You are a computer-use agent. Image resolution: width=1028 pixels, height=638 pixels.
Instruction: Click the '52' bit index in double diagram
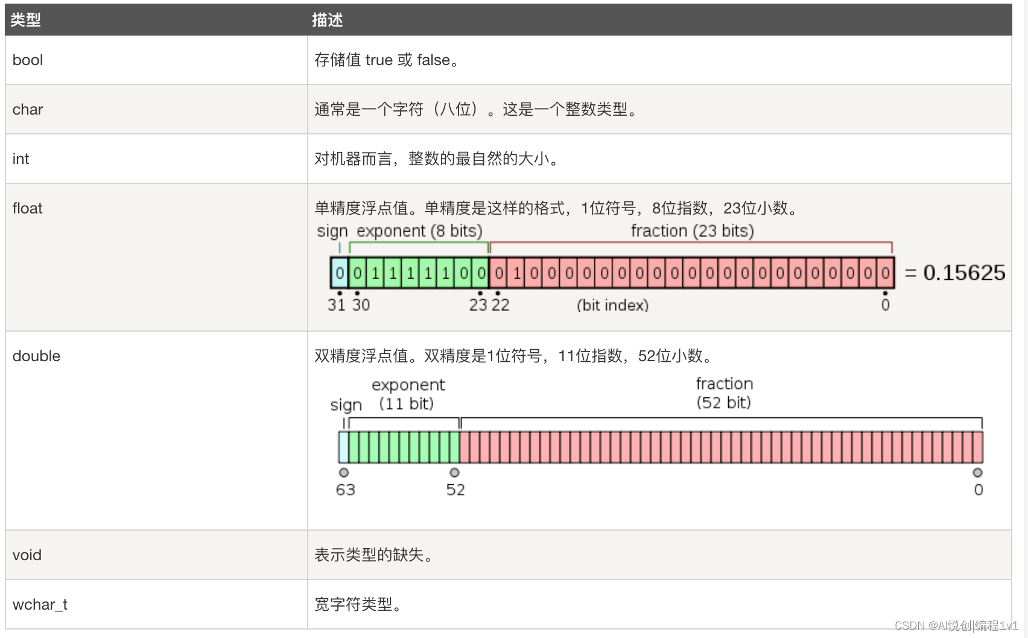[x=455, y=490]
